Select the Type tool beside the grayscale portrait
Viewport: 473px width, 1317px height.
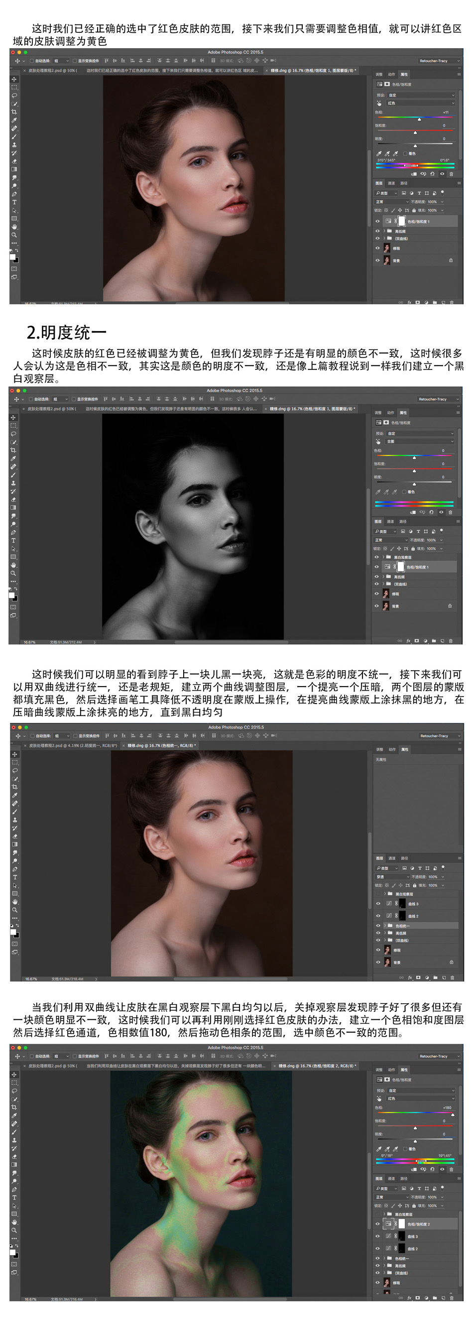coord(13,540)
